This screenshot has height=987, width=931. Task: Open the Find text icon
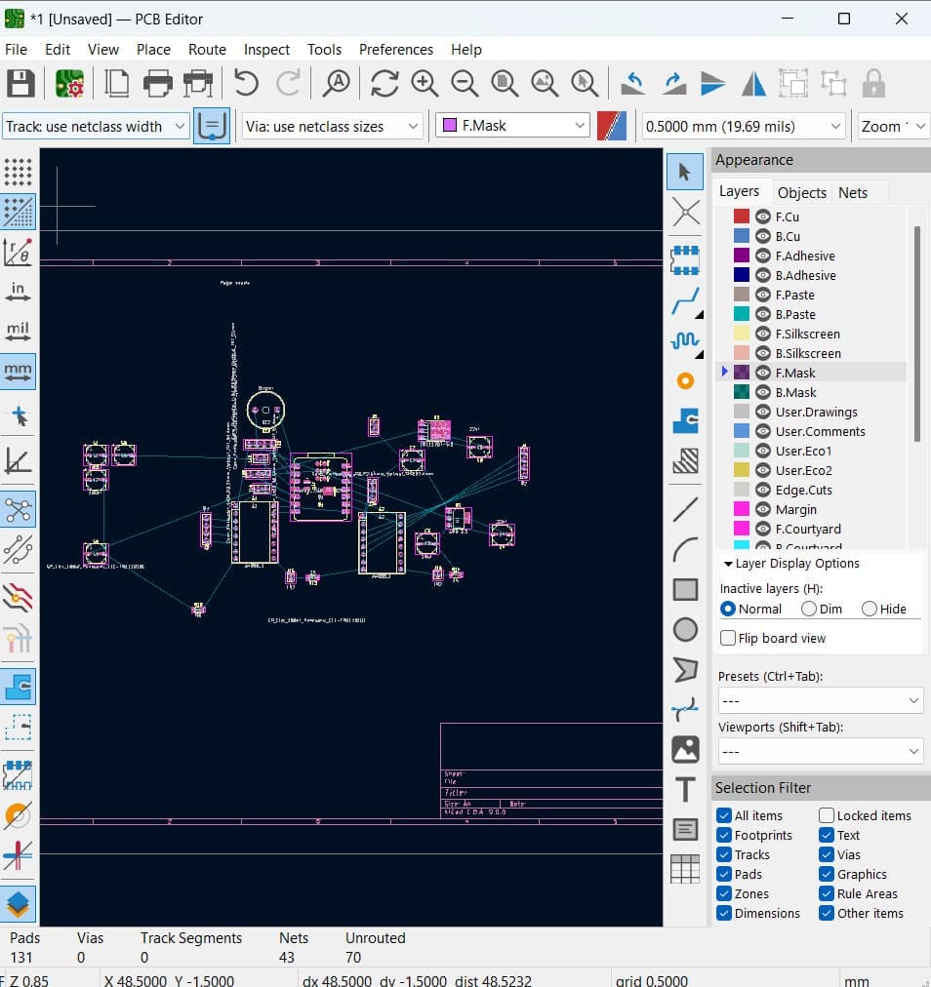[x=337, y=83]
